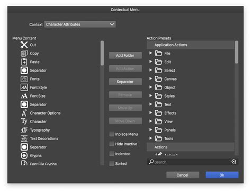Viewport: 251px width, 192px height.
Task: Expand the View folder arrow
Action: point(150,121)
